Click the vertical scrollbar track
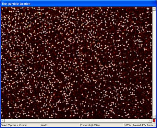The height and width of the screenshot is (128, 157). [154, 62]
